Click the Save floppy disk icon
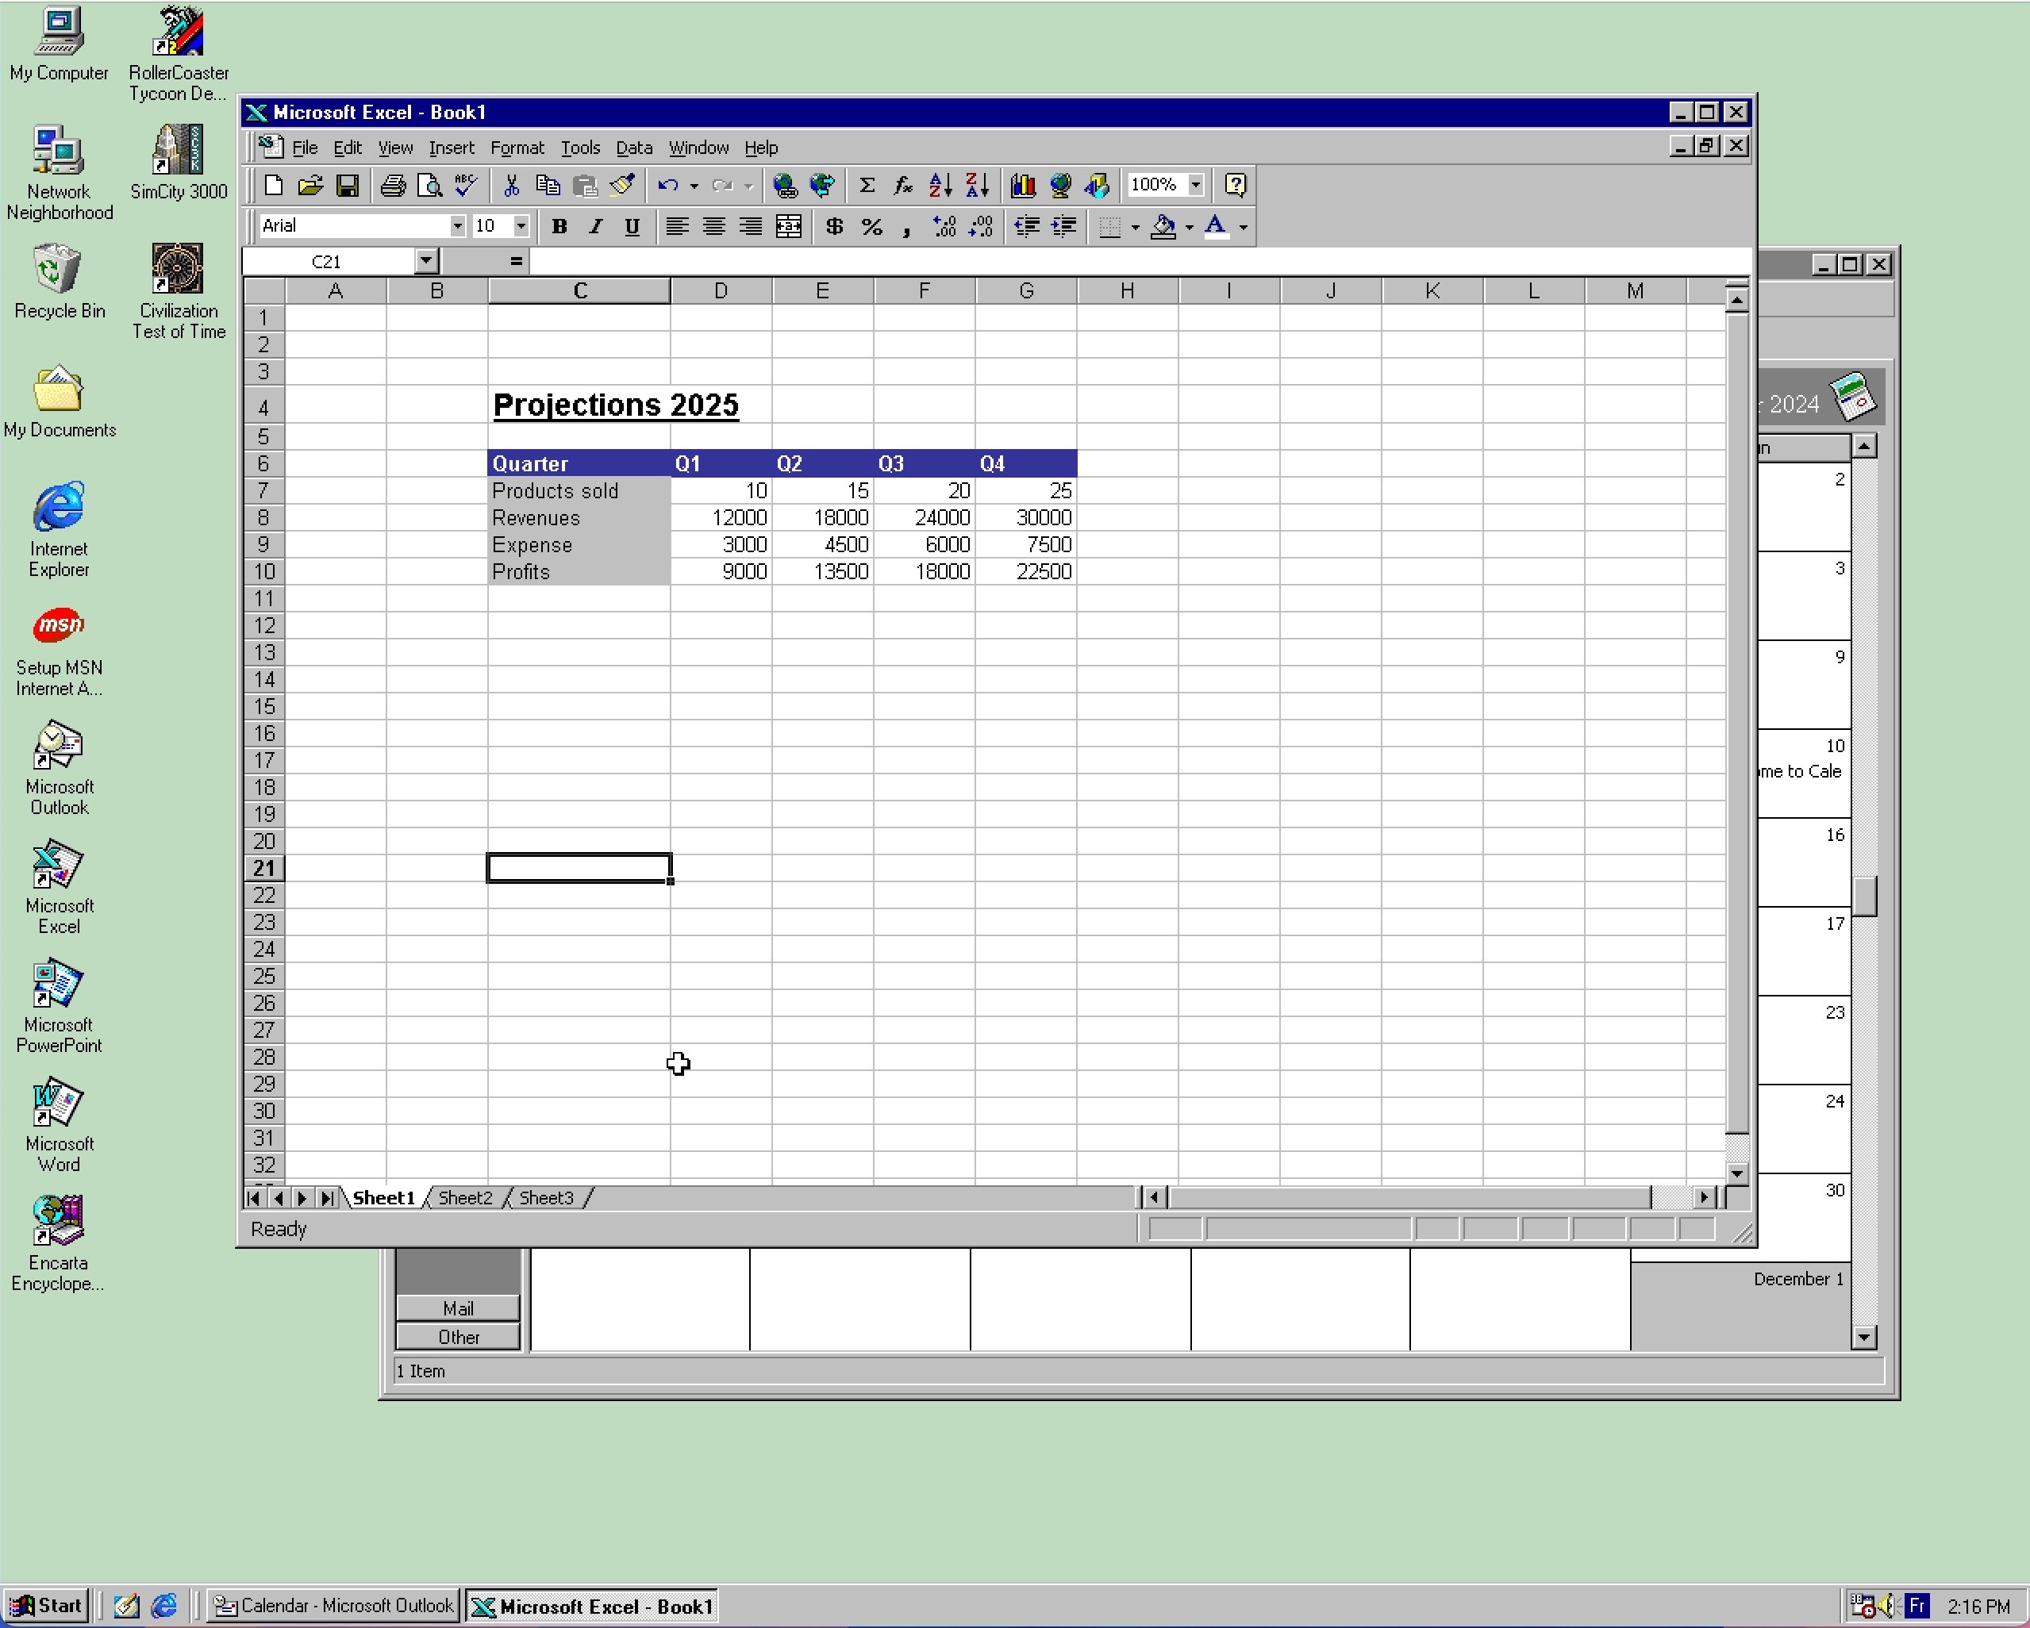The height and width of the screenshot is (1628, 2030). 348,186
